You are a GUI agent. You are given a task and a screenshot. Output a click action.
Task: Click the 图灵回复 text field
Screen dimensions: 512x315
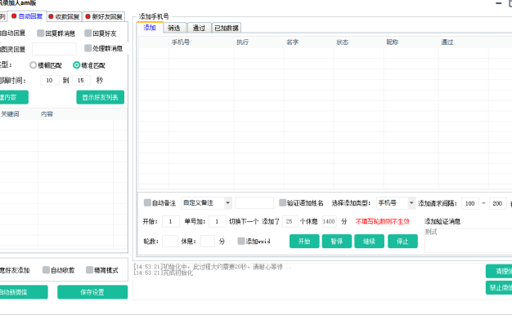[54, 49]
